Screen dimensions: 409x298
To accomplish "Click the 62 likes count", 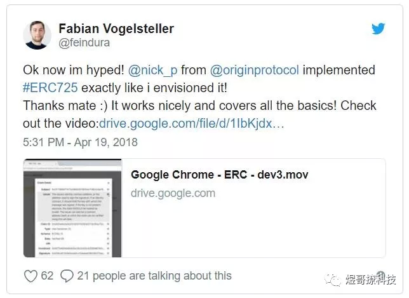I will (47, 276).
